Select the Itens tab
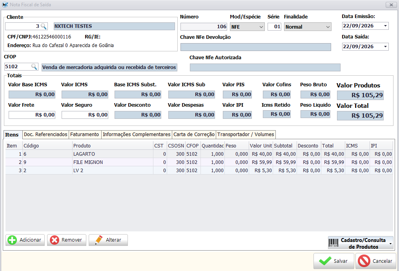Screen dimensions: 399x271 click(x=12, y=135)
